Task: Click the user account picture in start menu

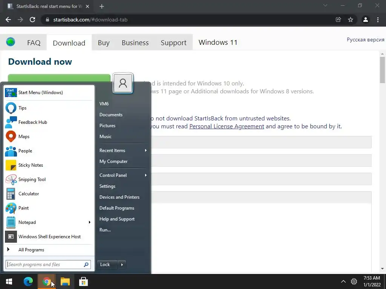Action: coord(123,83)
